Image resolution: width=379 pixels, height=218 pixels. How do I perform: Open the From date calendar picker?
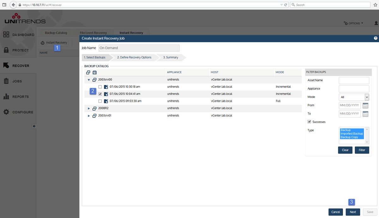pyautogui.click(x=365, y=105)
